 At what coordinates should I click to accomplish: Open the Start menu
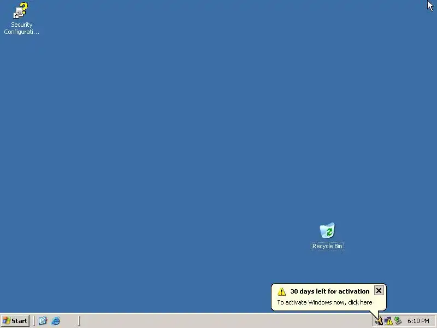pos(15,321)
